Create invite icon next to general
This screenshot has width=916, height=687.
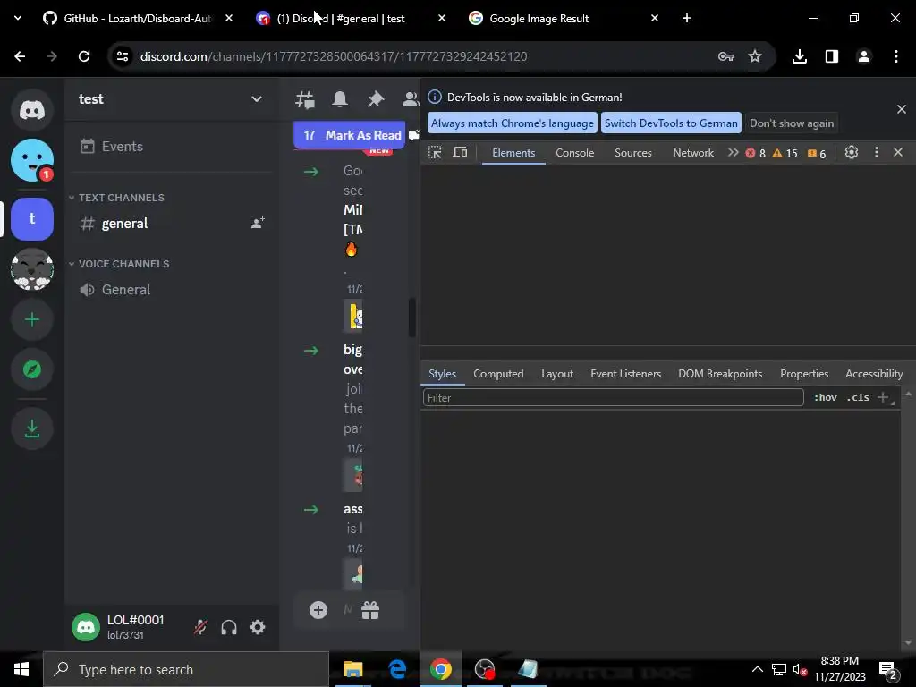(x=258, y=223)
